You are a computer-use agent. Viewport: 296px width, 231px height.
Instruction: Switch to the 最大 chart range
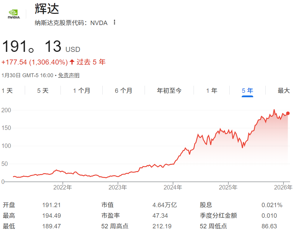pyautogui.click(x=284, y=91)
